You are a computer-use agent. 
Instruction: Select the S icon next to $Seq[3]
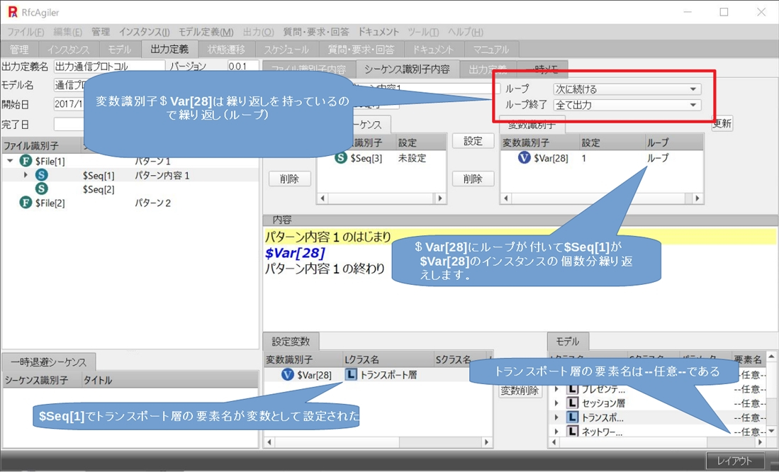(x=341, y=158)
